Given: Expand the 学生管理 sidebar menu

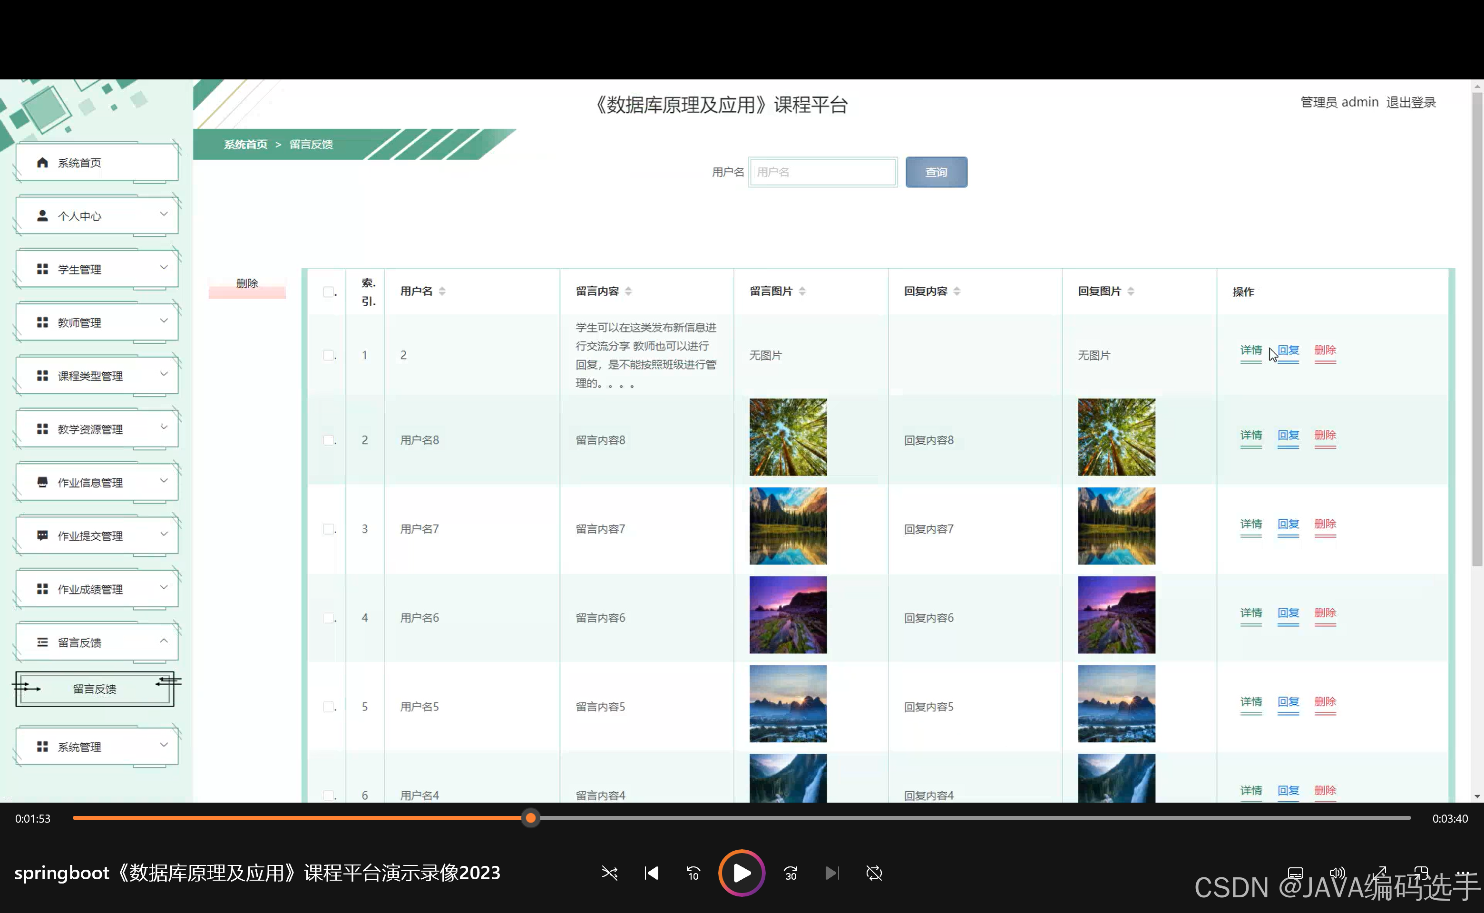Looking at the screenshot, I should 97,269.
